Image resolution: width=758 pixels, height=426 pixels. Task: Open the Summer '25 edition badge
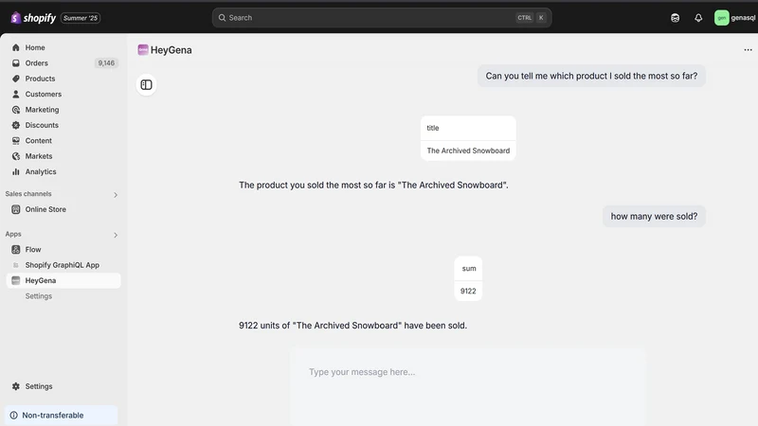tap(81, 18)
